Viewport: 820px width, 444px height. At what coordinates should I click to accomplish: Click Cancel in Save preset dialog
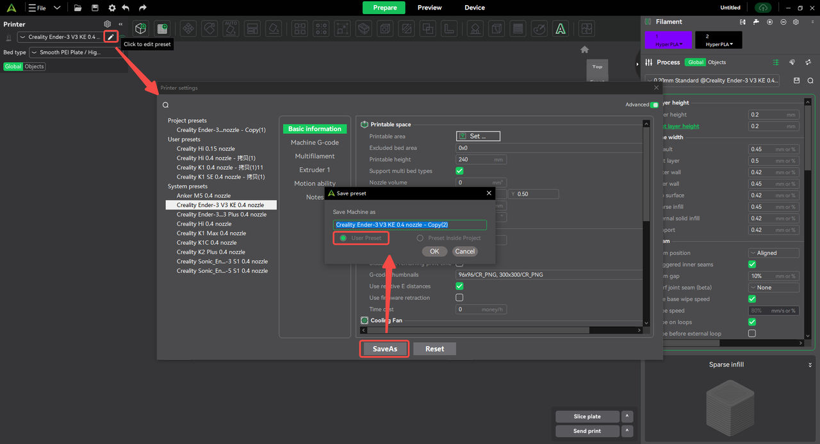pos(465,251)
